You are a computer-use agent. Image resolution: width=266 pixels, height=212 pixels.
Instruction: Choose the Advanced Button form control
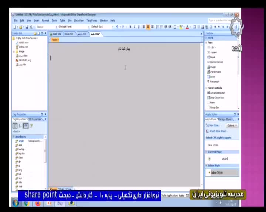coord(217,93)
